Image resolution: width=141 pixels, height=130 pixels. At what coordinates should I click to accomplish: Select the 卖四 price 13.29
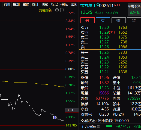(x=104, y=32)
